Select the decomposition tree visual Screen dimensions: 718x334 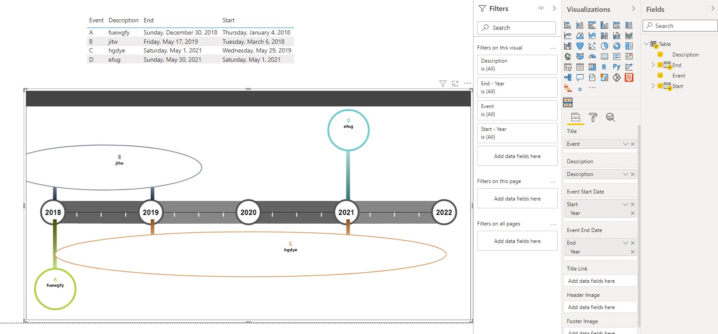(x=568, y=77)
